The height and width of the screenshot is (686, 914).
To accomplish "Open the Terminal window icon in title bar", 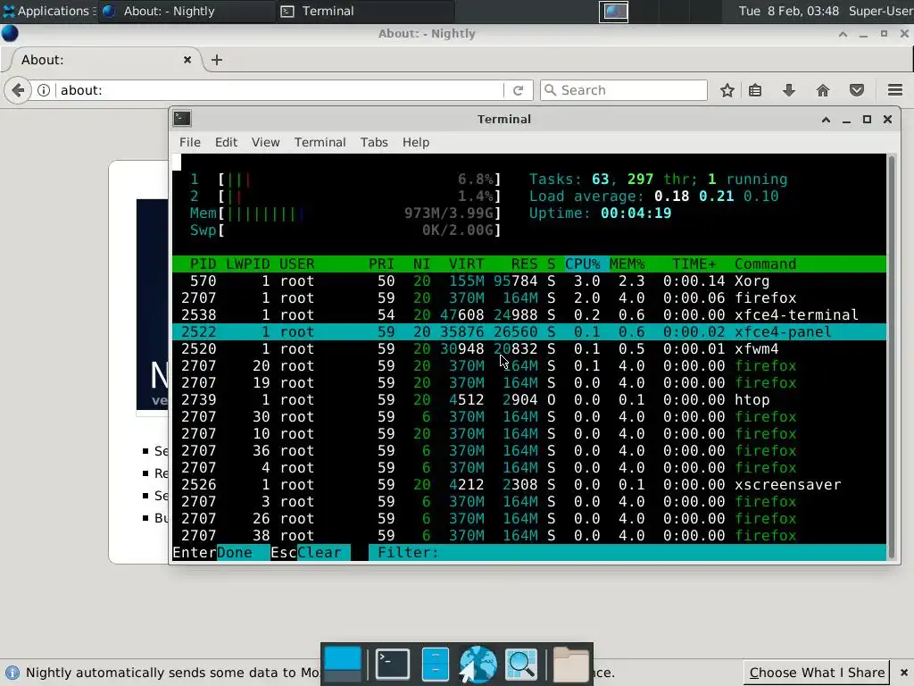I will pyautogui.click(x=182, y=119).
